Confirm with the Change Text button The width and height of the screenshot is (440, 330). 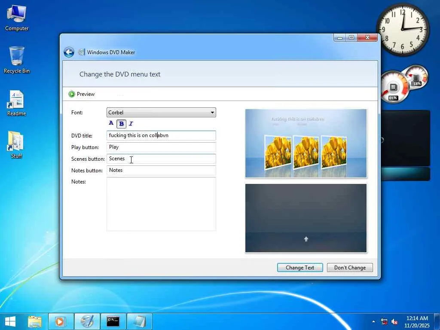[300, 267]
